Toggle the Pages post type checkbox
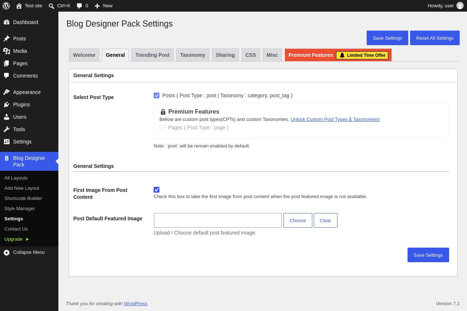This screenshot has height=311, width=467. tap(162, 127)
